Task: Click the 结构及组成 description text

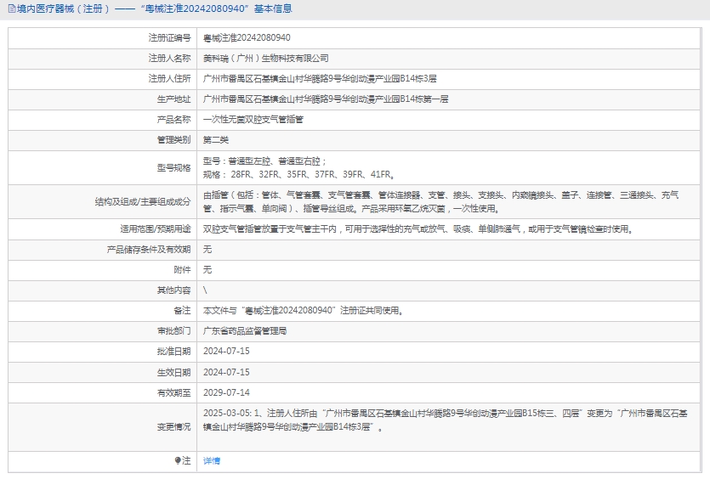Action: point(440,201)
